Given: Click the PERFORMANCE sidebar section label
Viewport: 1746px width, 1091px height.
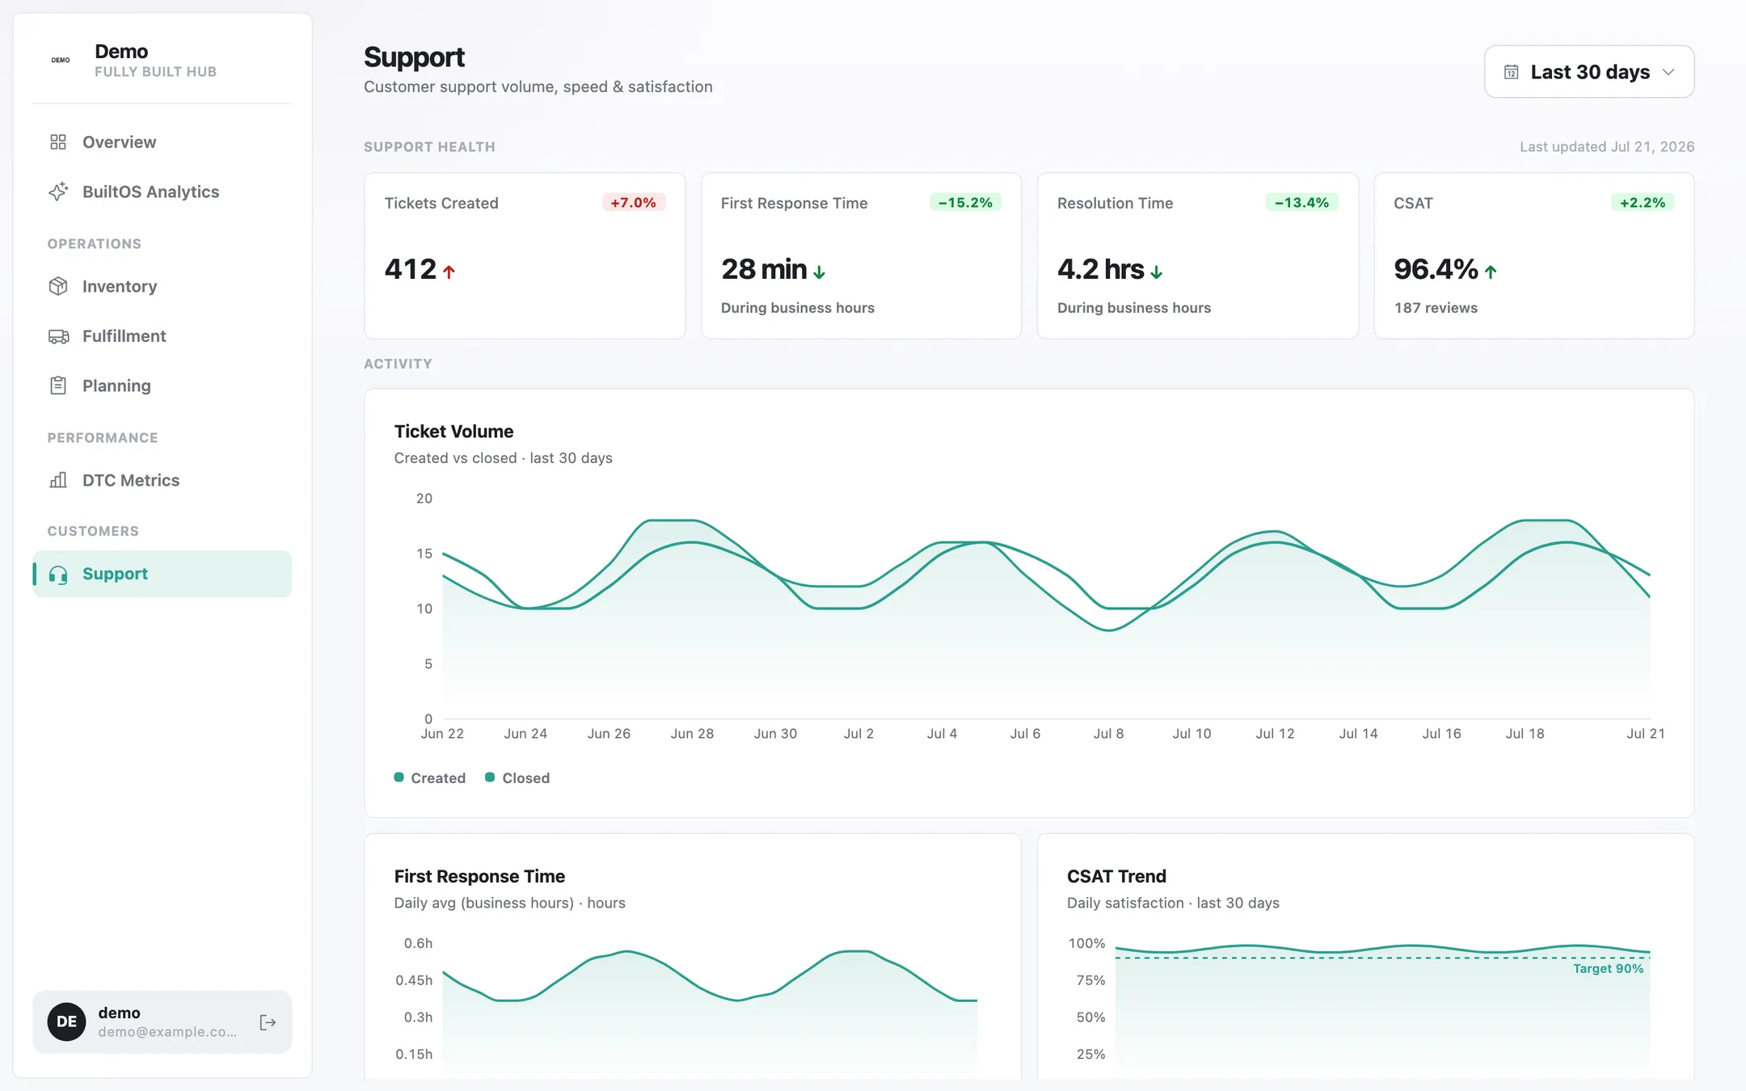Looking at the screenshot, I should pyautogui.click(x=103, y=438).
